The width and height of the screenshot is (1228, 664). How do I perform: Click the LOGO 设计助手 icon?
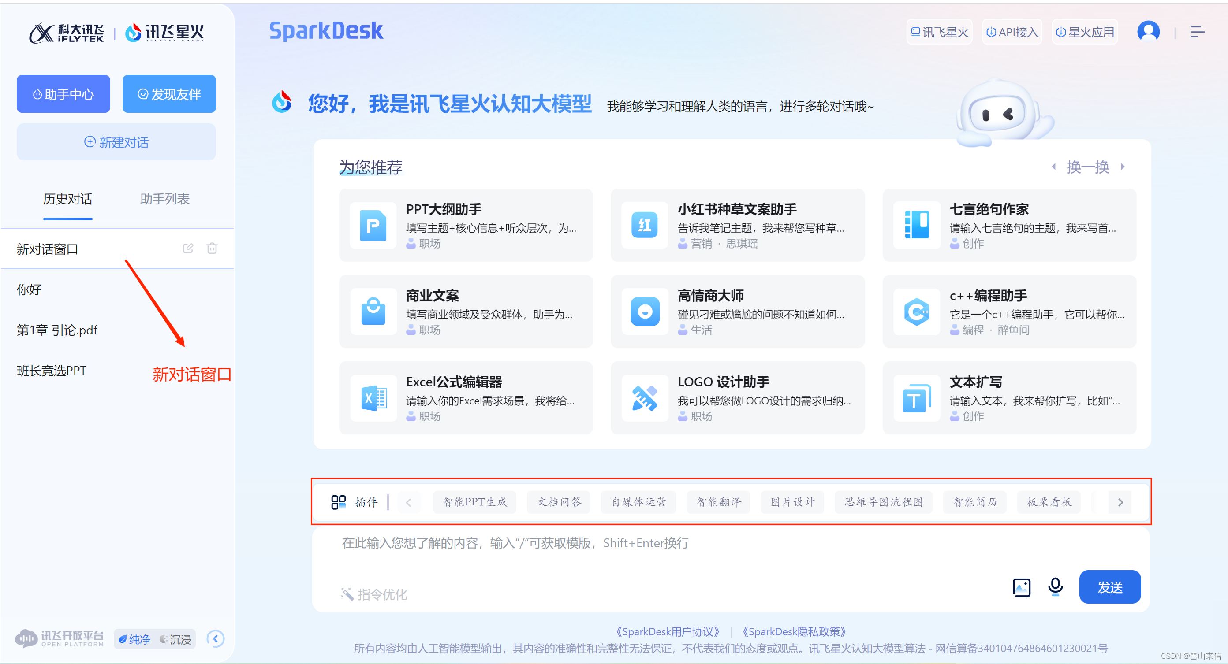pos(645,398)
